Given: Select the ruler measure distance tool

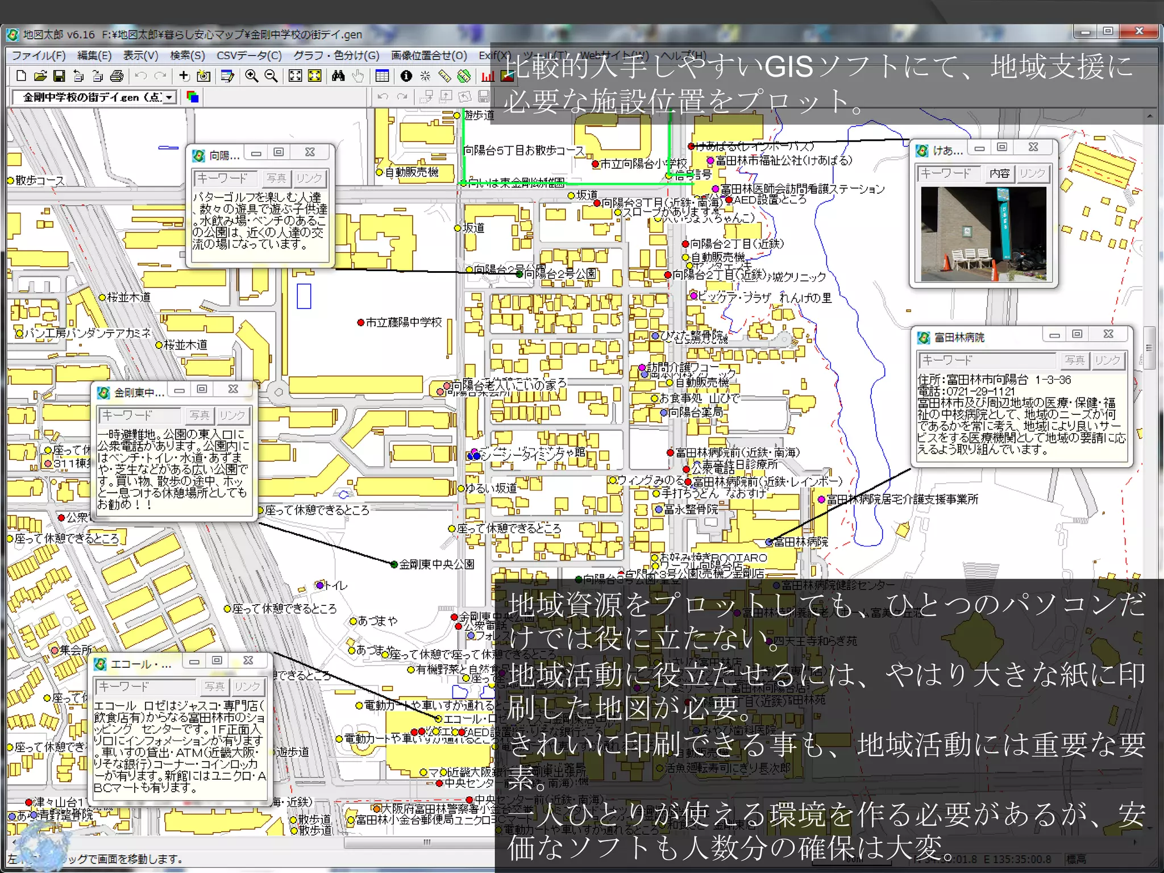Looking at the screenshot, I should coord(444,76).
